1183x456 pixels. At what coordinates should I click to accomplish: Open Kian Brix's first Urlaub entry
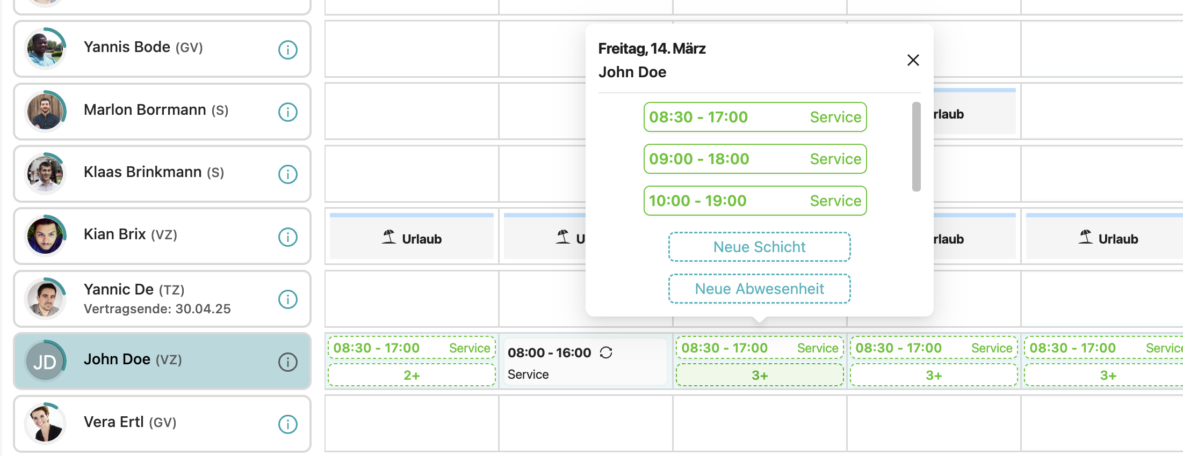412,238
